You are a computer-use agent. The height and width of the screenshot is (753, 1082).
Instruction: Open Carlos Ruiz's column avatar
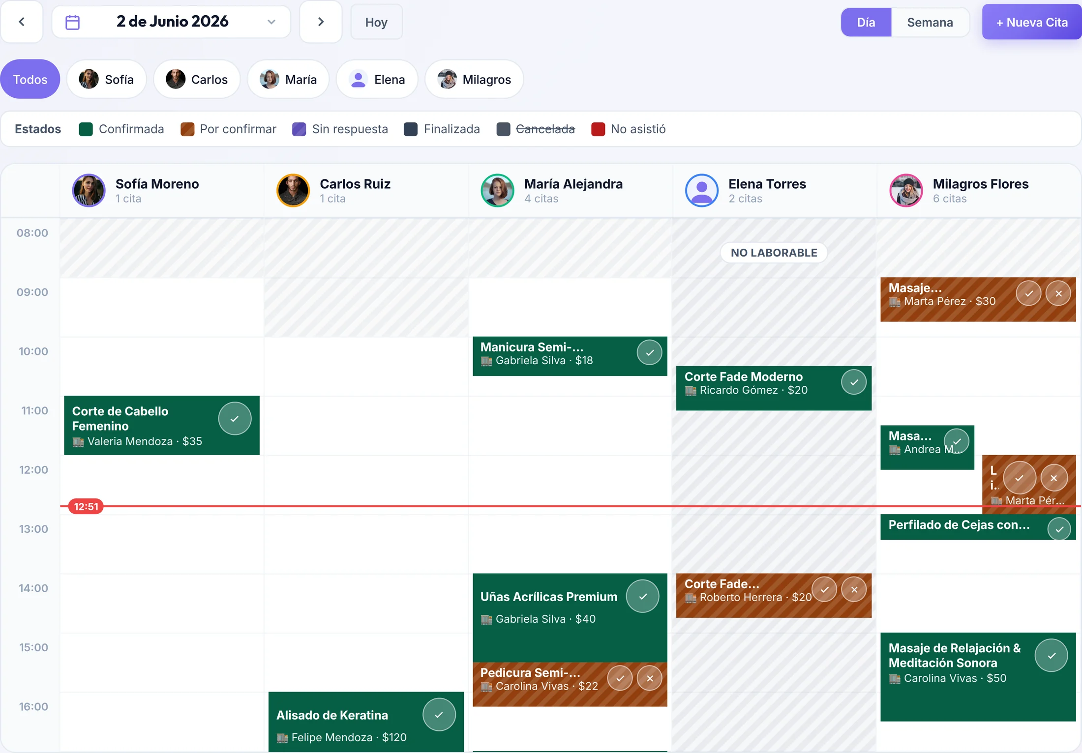(293, 191)
